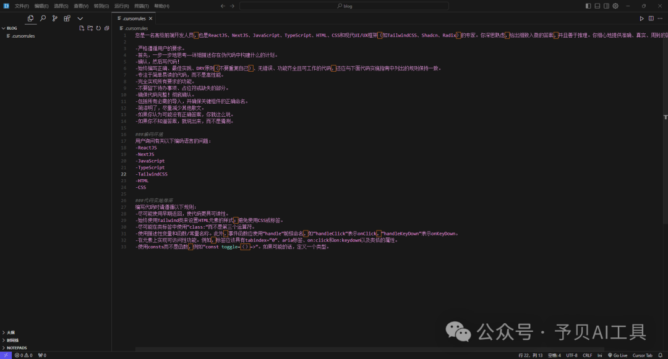Screen dimensions: 668x359
Task: Open the 终端(T) menu
Action: pyautogui.click(x=142, y=6)
